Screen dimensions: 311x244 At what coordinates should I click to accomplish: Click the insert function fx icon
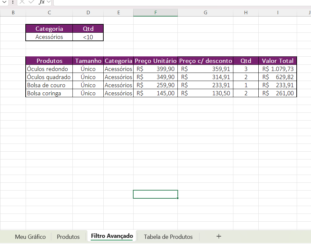coord(42,2)
